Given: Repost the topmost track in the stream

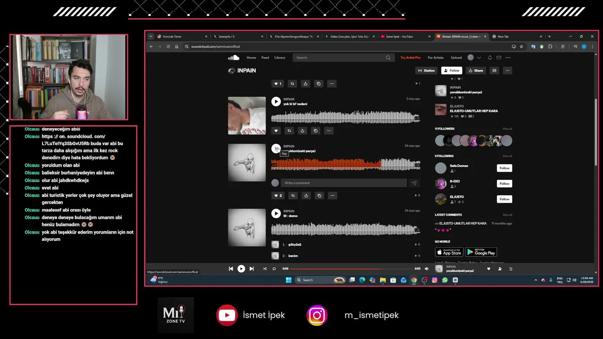Looking at the screenshot, I should [x=293, y=84].
